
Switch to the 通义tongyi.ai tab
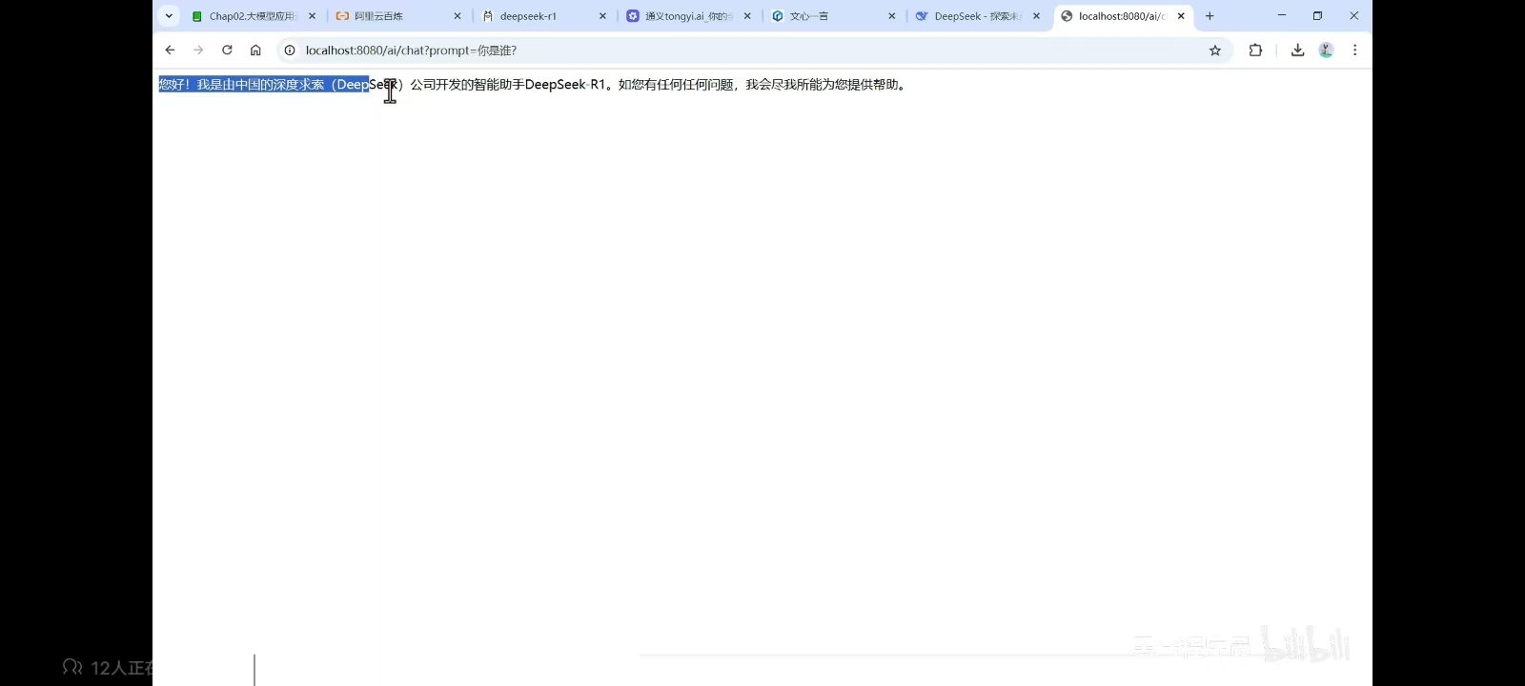[689, 16]
